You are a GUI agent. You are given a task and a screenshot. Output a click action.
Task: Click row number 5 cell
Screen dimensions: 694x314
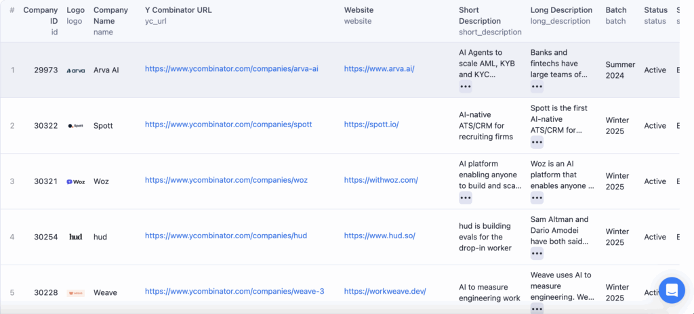point(12,293)
